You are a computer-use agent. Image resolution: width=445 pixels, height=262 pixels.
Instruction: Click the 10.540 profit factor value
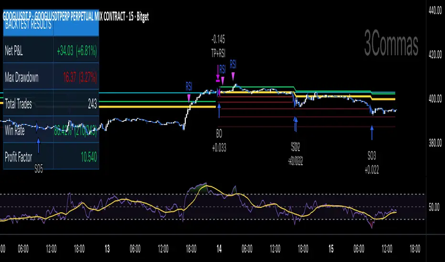(89, 157)
